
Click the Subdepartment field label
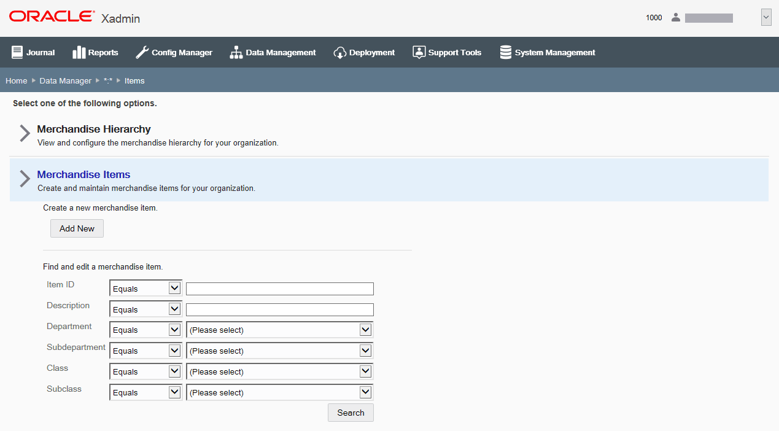tap(76, 347)
